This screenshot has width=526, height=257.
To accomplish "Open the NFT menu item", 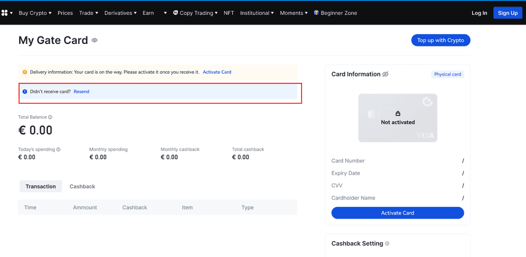I will tap(229, 13).
